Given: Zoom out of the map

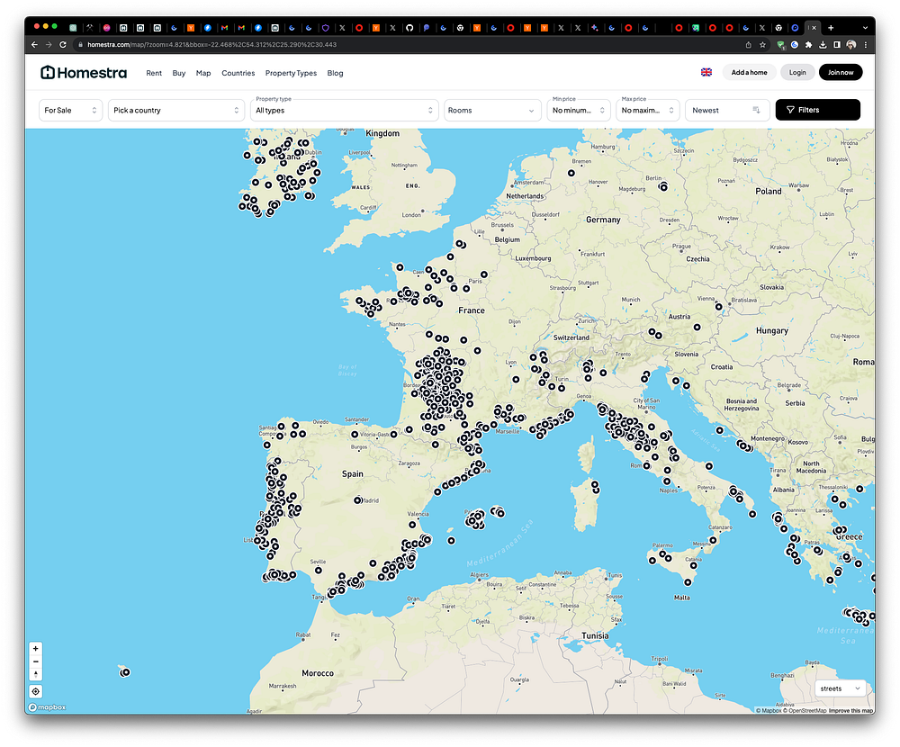Looking at the screenshot, I should click(x=36, y=661).
